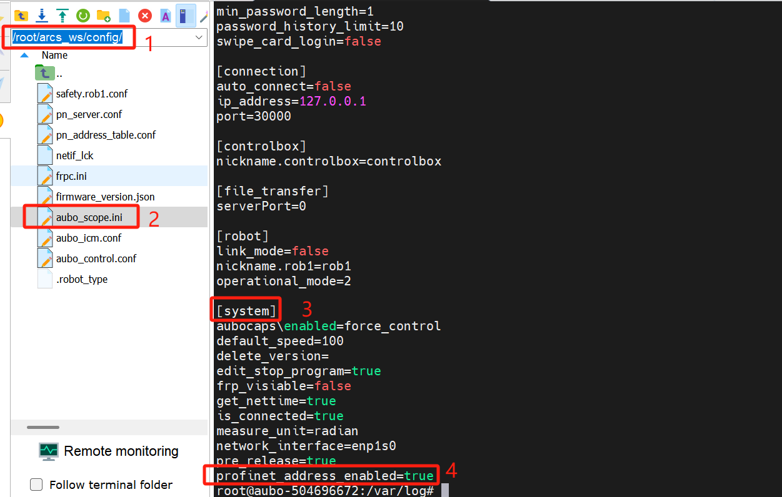The height and width of the screenshot is (497, 782).
Task: Click the terminal prompt root@aubo-504696672
Action: coord(325,491)
